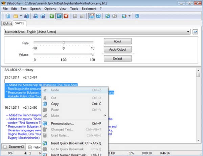Click refresh icon beside voice dropdown
Image resolution: width=203 pixels, height=156 pixels.
pyautogui.click(x=195, y=32)
